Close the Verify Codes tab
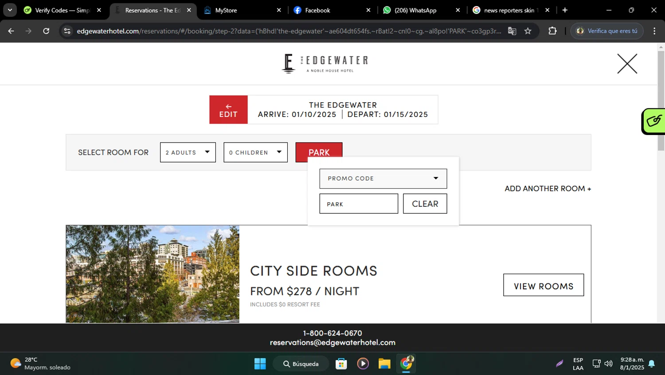The height and width of the screenshot is (375, 665). click(99, 10)
